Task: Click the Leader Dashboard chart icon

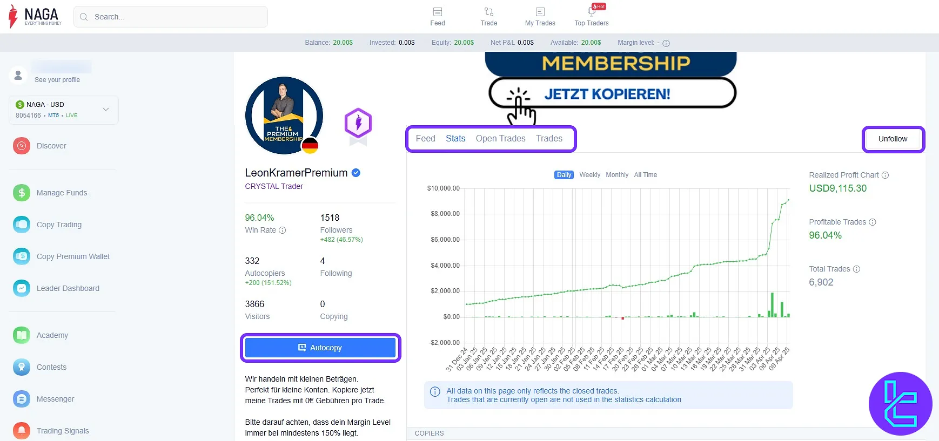Action: click(x=22, y=288)
